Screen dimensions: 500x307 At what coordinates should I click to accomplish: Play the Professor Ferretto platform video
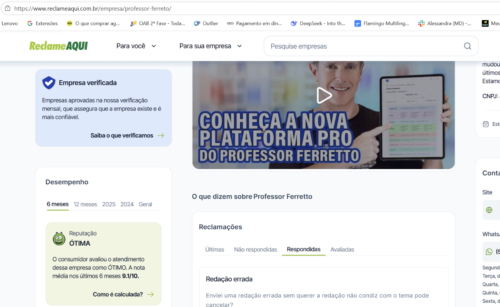(x=324, y=96)
